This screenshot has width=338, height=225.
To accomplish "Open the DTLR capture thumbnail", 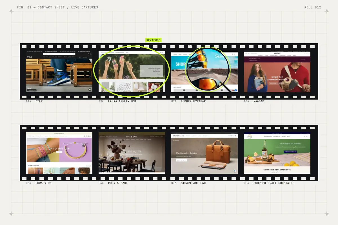I will pyautogui.click(x=59, y=71).
